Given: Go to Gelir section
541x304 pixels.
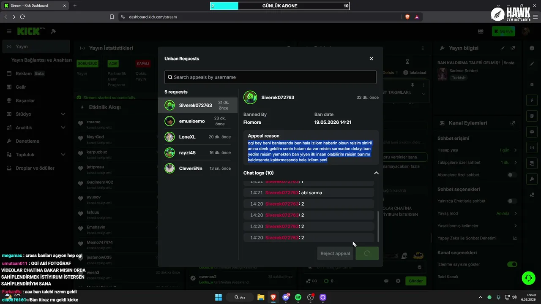Looking at the screenshot, I should tap(36, 87).
